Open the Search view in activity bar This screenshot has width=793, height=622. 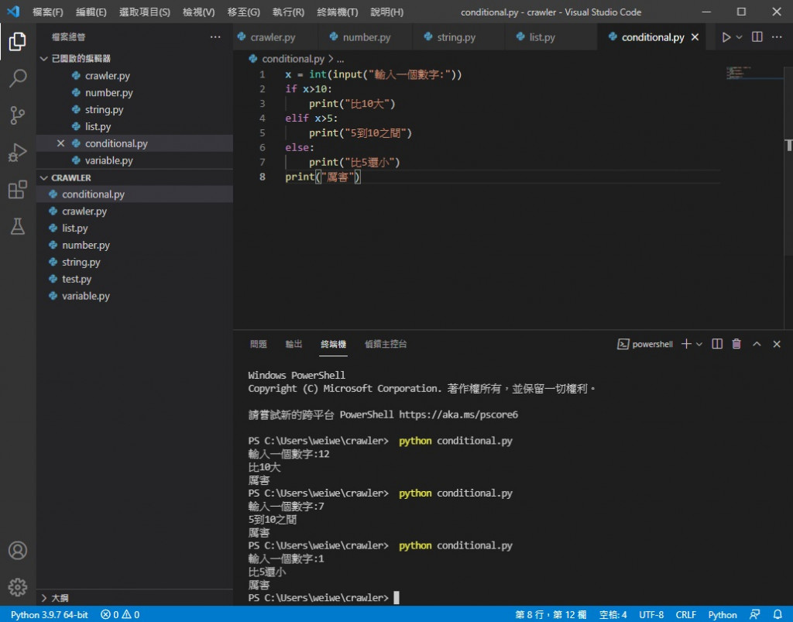click(x=18, y=78)
